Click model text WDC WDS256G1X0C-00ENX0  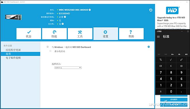click(x=73, y=10)
